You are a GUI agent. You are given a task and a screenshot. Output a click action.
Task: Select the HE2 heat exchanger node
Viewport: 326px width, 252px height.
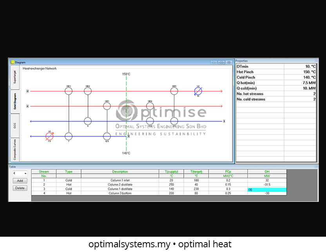[88, 91]
